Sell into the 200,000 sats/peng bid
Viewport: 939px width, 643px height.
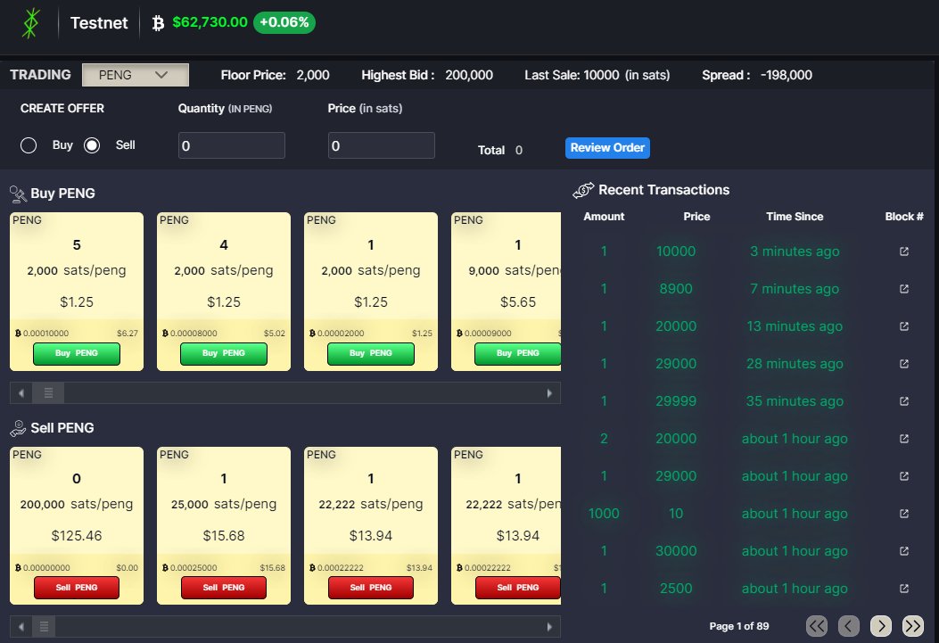point(77,588)
